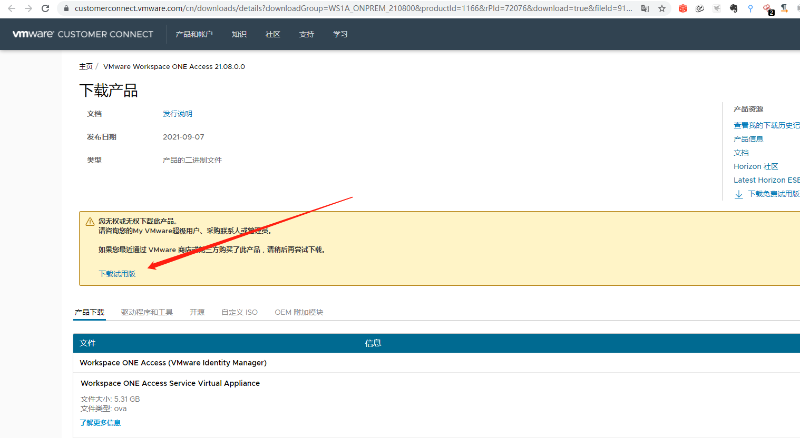The width and height of the screenshot is (800, 438).
Task: Go forward in browser history
Action: pyautogui.click(x=28, y=8)
